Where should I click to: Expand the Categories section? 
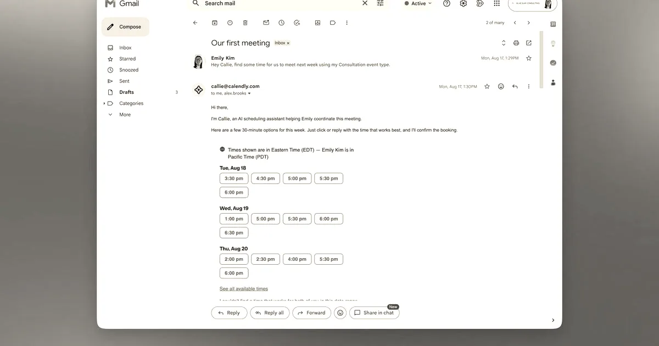point(104,103)
